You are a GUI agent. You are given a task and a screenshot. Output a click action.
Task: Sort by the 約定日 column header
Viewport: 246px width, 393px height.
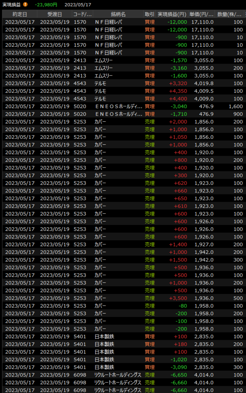[20, 14]
